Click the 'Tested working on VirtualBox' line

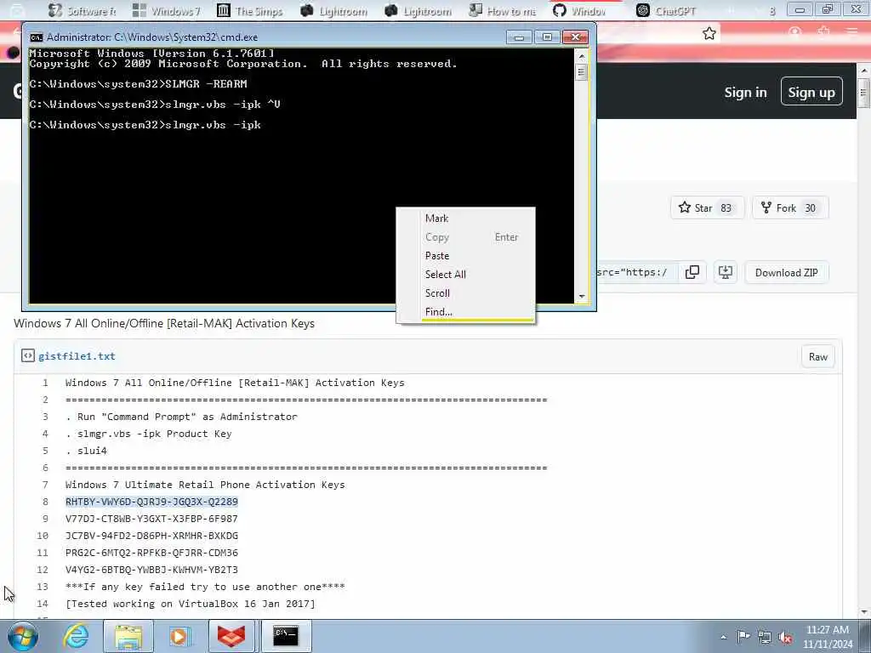click(190, 604)
